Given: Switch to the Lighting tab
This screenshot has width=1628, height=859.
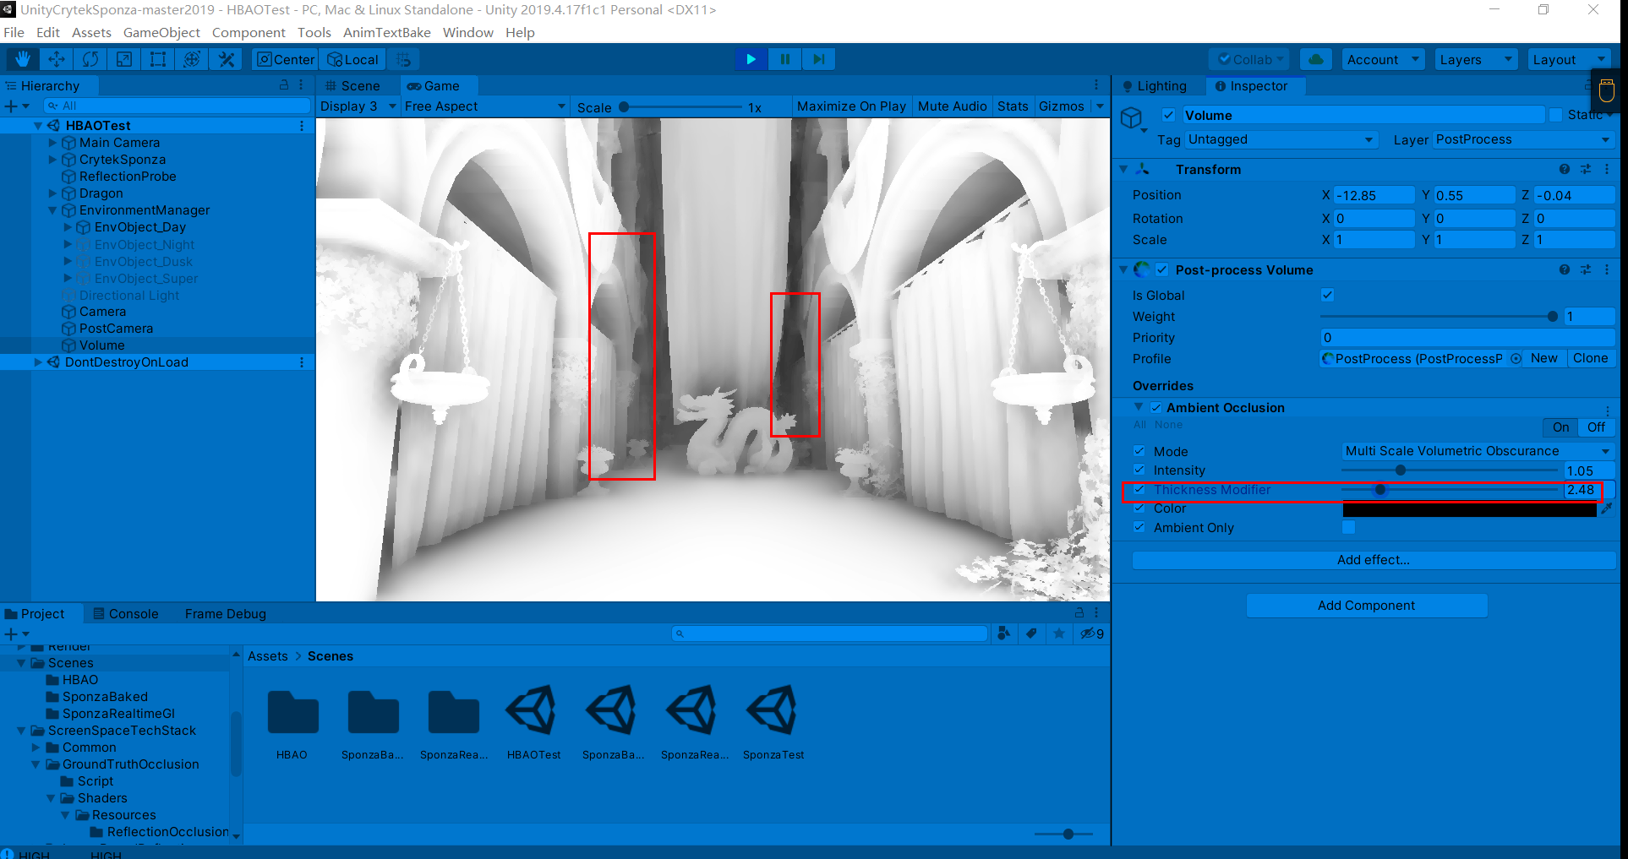Looking at the screenshot, I should [x=1155, y=85].
